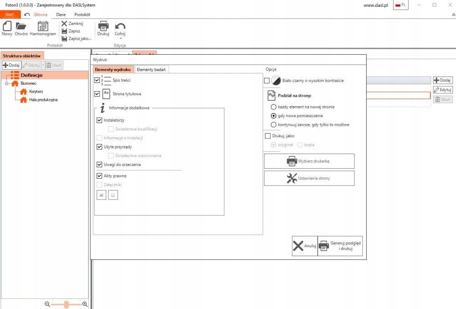Click the Spis treści numbered list icon
The height and width of the screenshot is (309, 456).
(x=106, y=80)
